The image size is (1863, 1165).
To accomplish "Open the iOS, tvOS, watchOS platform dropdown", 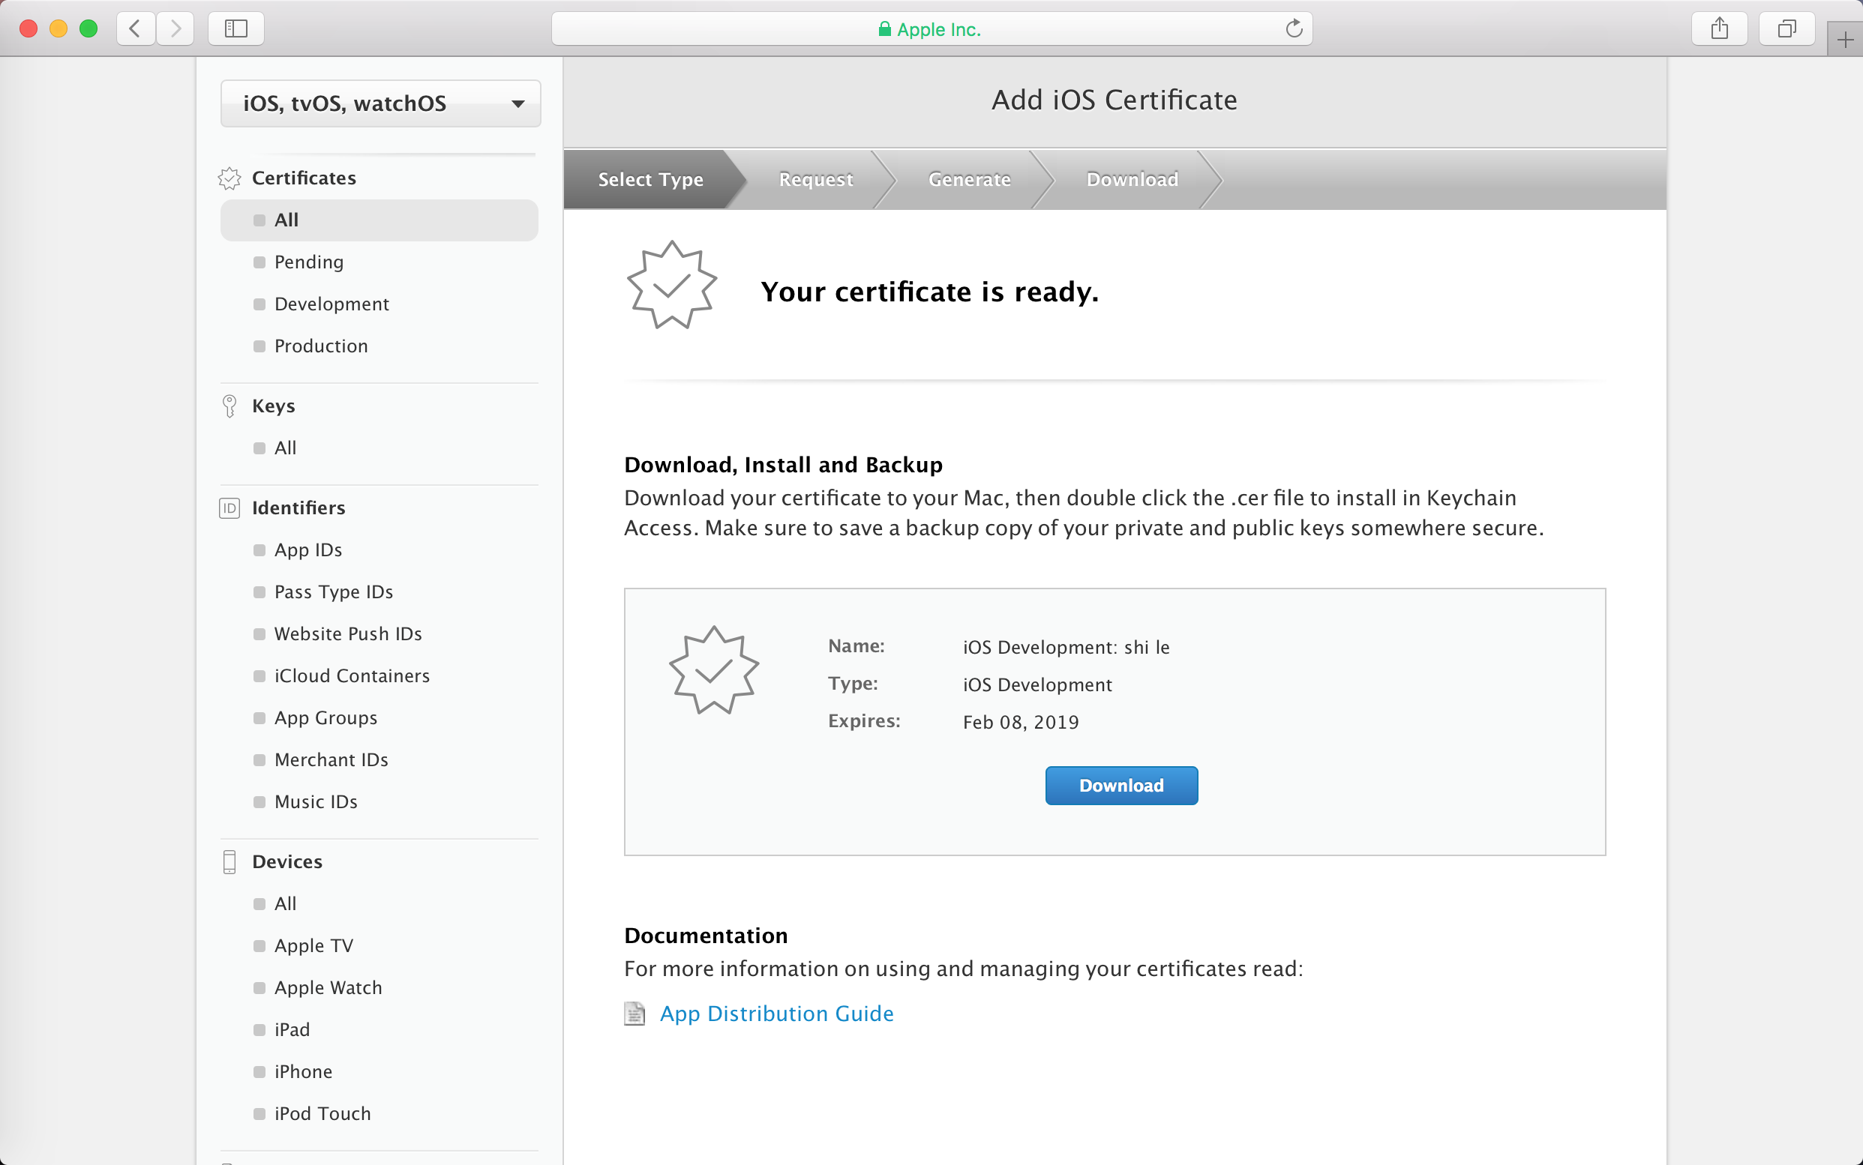I will pos(381,103).
